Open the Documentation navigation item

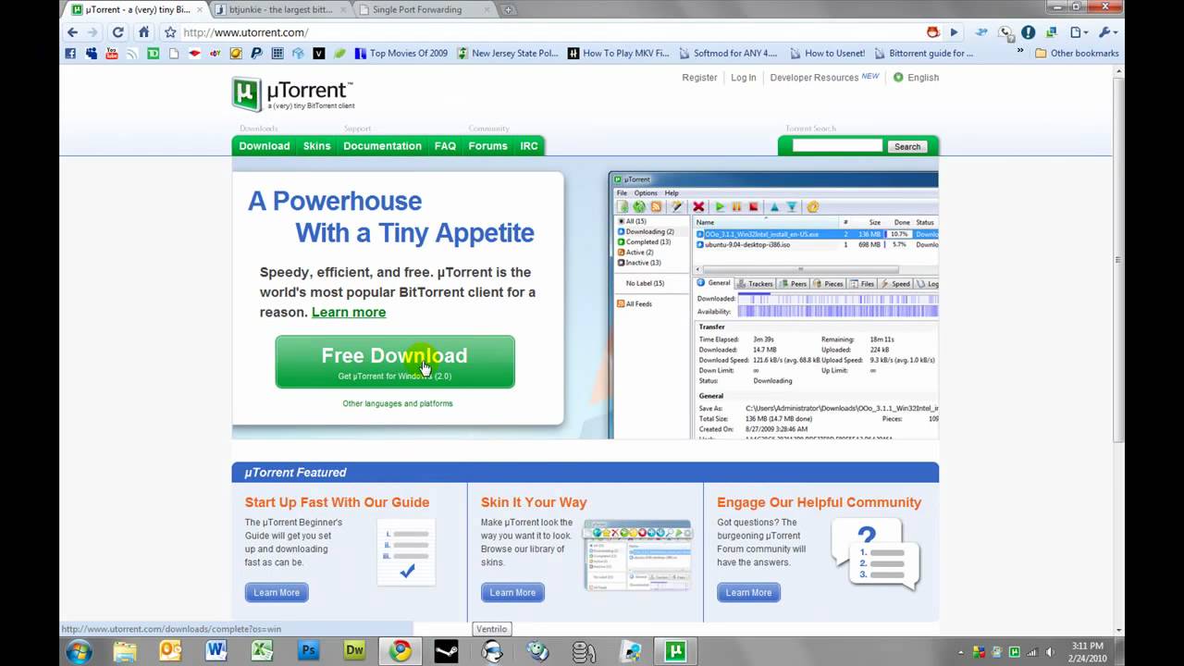(x=382, y=146)
